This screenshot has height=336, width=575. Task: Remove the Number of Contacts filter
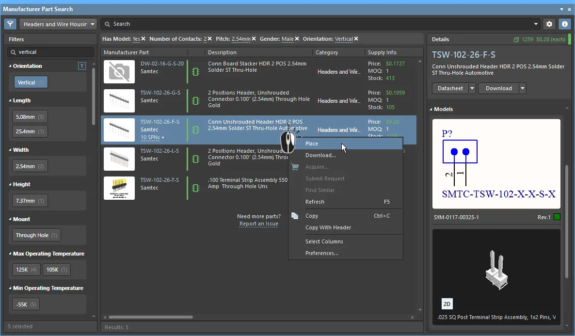point(210,38)
